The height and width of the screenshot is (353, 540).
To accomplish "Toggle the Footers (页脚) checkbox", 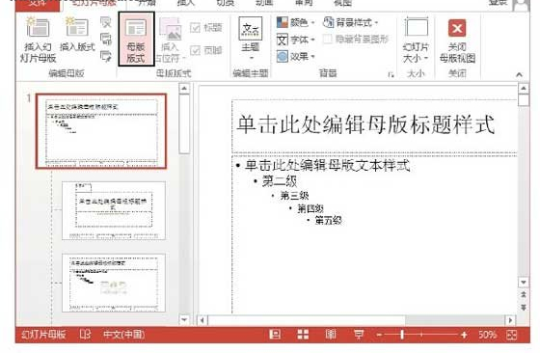I will tap(195, 50).
